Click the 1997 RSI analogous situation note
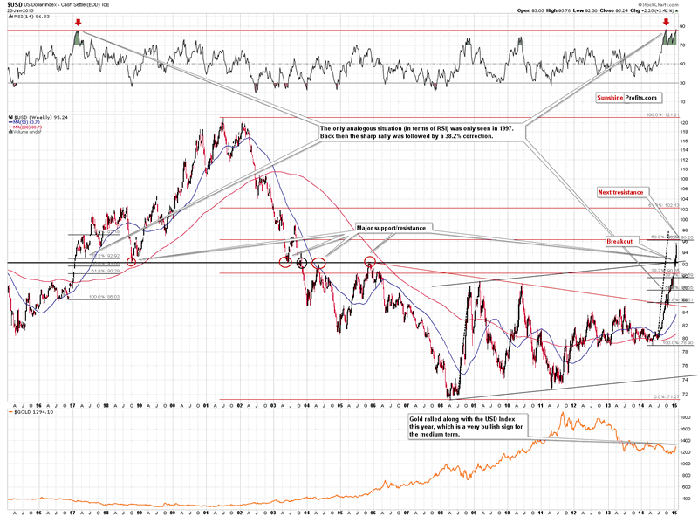 (x=417, y=133)
